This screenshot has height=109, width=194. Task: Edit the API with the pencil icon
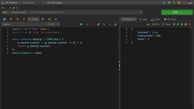14,8
